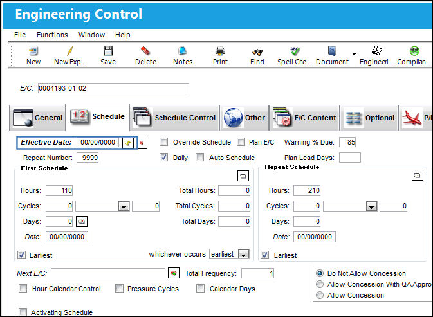433x317 pixels.
Task: Click Repeat Schedule panel corner icon
Action: point(418,175)
